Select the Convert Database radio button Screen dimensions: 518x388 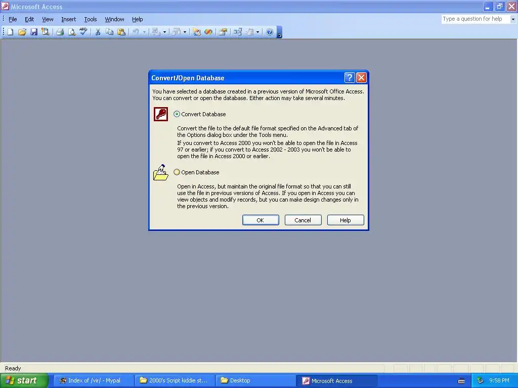click(x=177, y=114)
